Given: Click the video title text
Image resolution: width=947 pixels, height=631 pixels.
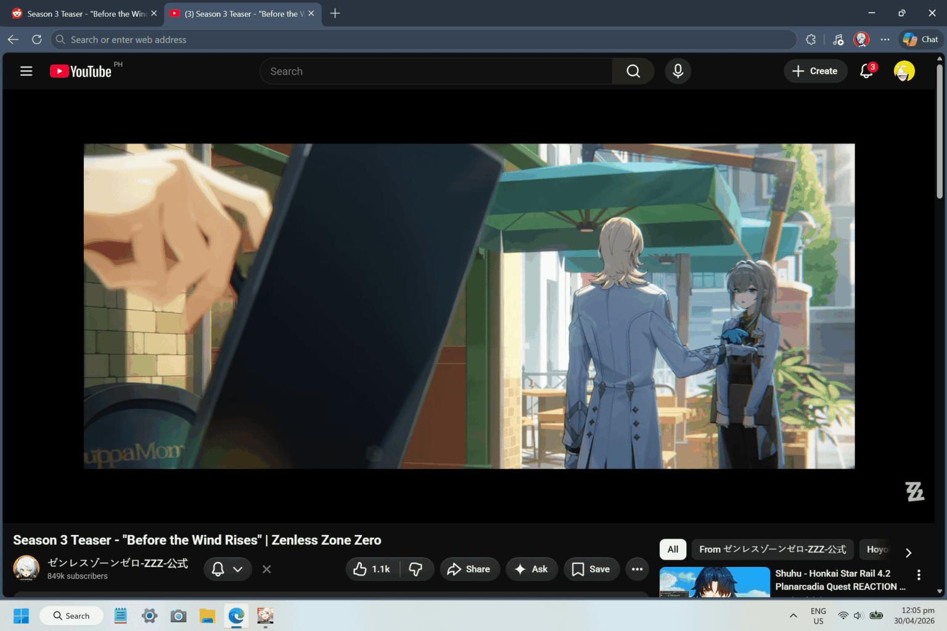Looking at the screenshot, I should [197, 540].
